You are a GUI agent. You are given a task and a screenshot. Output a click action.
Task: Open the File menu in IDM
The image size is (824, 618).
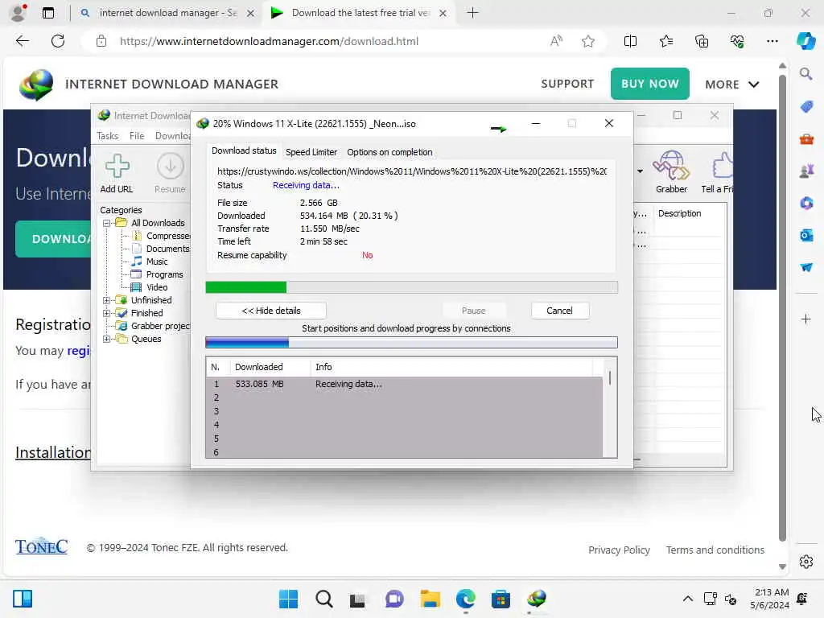(x=137, y=135)
